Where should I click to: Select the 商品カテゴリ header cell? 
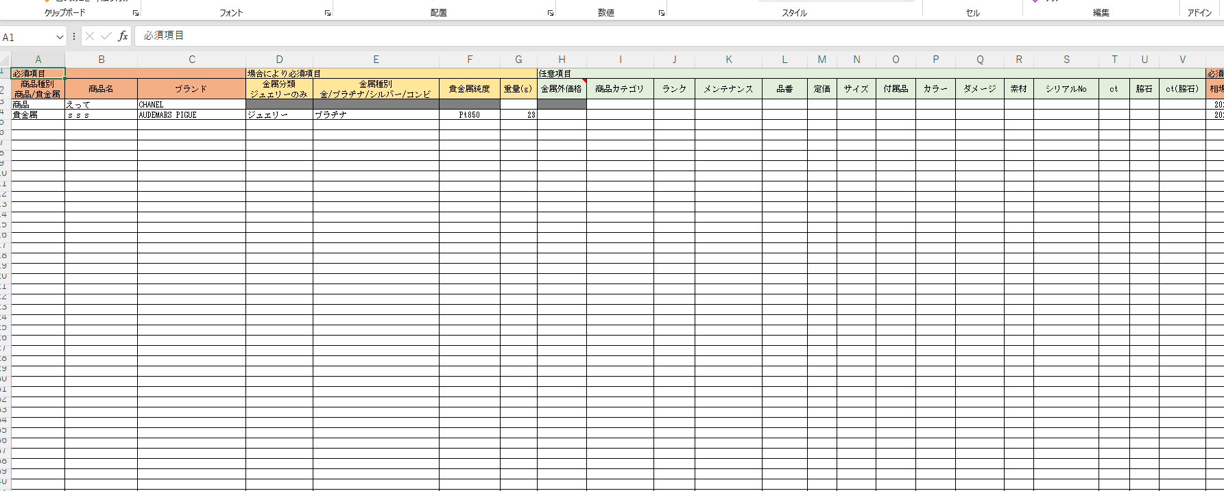[x=620, y=89]
